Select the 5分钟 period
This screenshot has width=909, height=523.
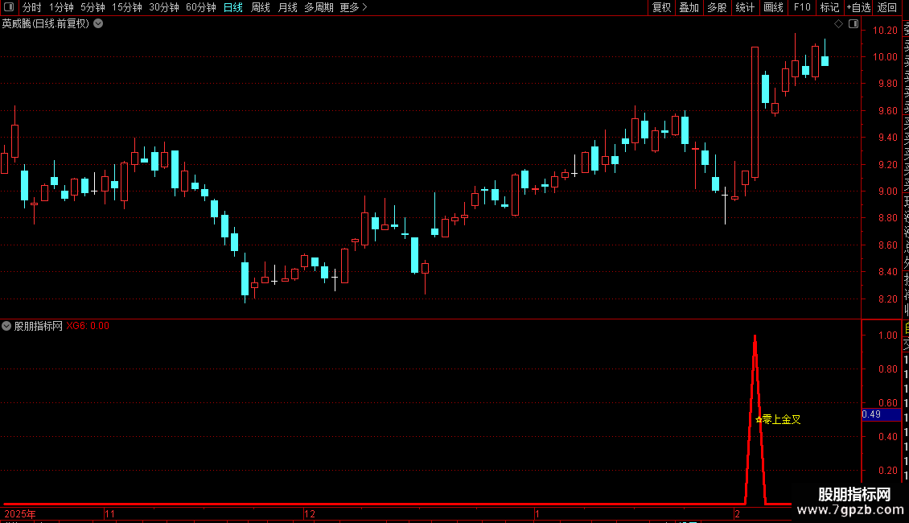(93, 7)
